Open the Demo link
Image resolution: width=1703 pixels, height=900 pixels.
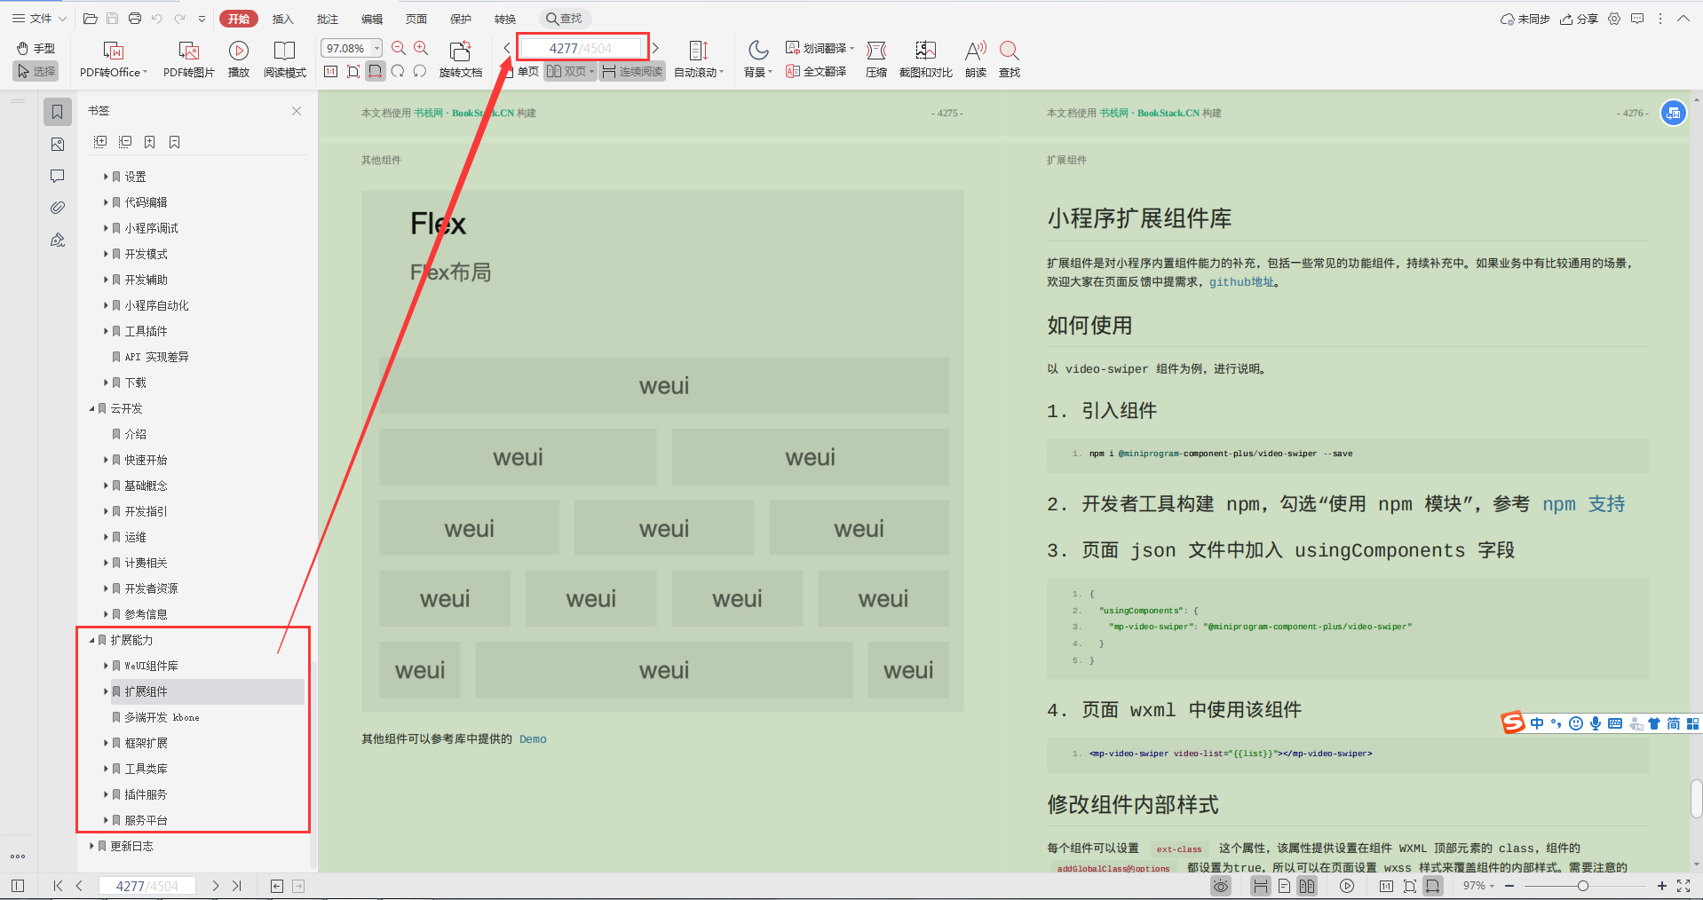coord(533,739)
